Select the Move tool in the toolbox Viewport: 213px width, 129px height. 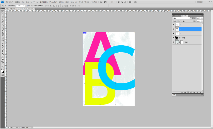[3, 12]
